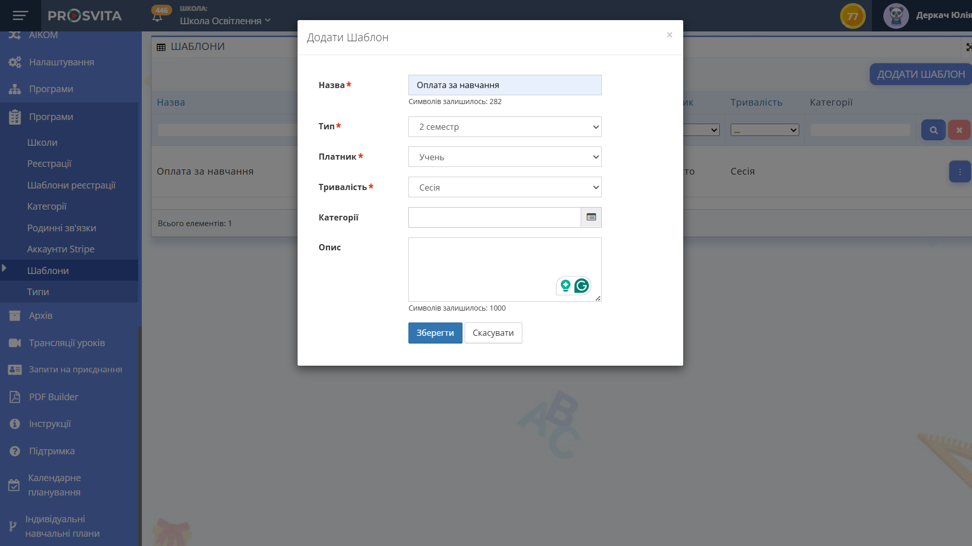Open PDF Builder from sidebar
The width and height of the screenshot is (972, 546).
click(x=54, y=397)
